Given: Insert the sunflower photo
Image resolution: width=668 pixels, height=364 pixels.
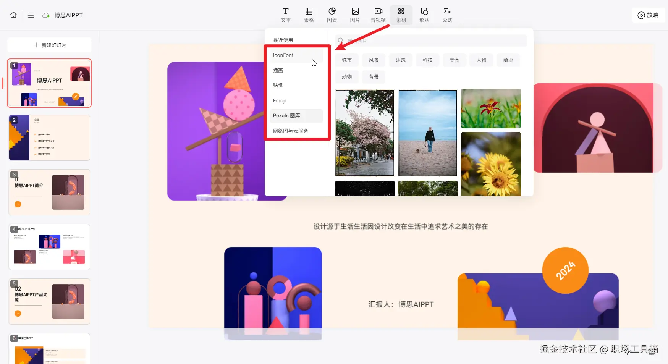Looking at the screenshot, I should coord(491,164).
